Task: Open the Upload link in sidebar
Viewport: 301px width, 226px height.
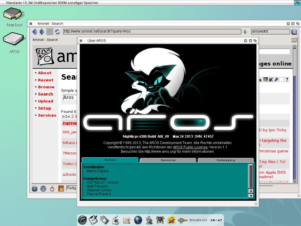Action: [x=46, y=101]
